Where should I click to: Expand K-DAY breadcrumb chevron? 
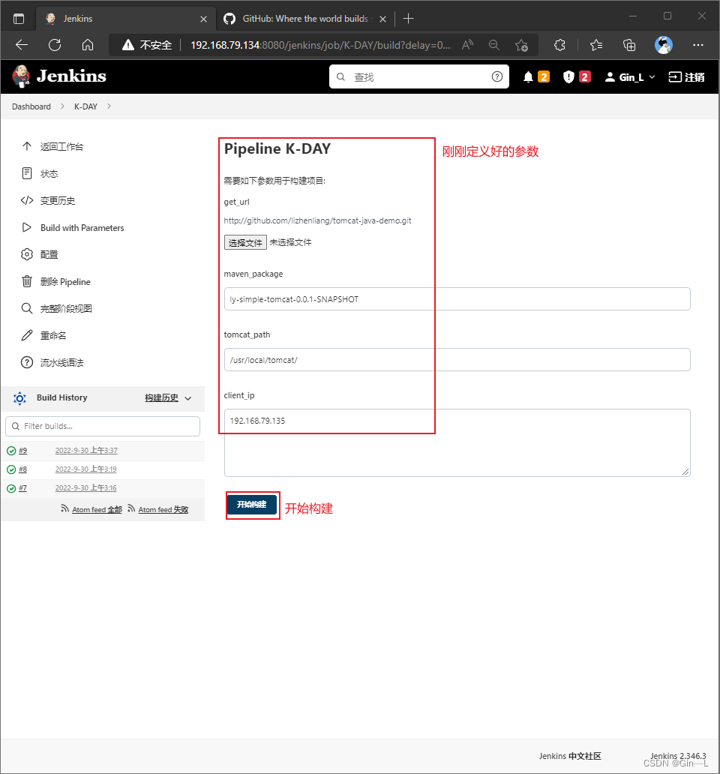pos(109,106)
